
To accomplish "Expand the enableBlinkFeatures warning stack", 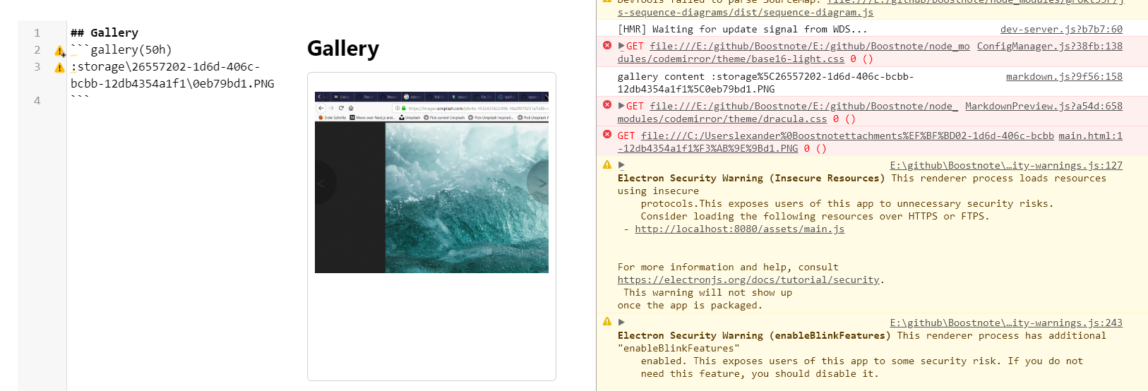I will tap(621, 323).
